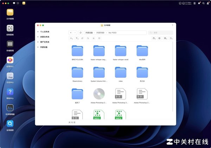Image resolution: width=211 pixels, height=148 pixels.
Task: Open the user account icon in top bar
Action: coord(208,3)
